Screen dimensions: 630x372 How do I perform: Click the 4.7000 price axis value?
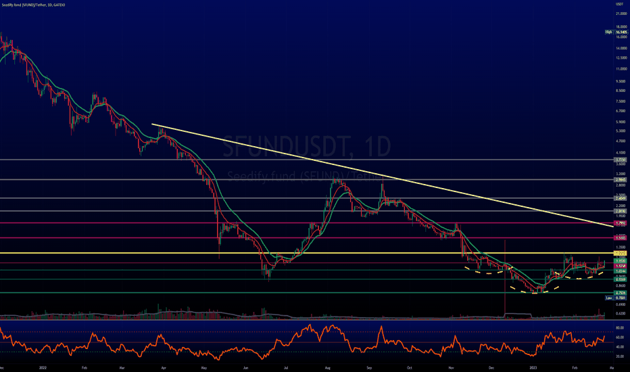621,141
